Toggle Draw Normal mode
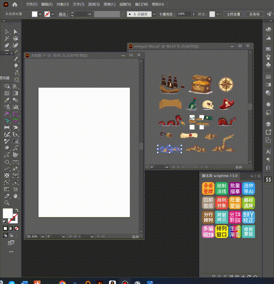274x284 pixels. pyautogui.click(x=6, y=236)
